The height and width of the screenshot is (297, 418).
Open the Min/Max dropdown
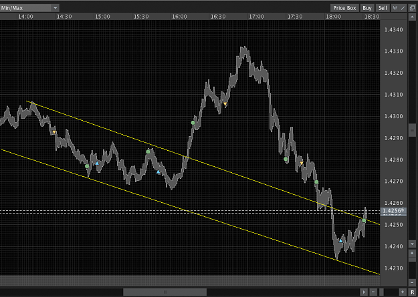pos(29,8)
